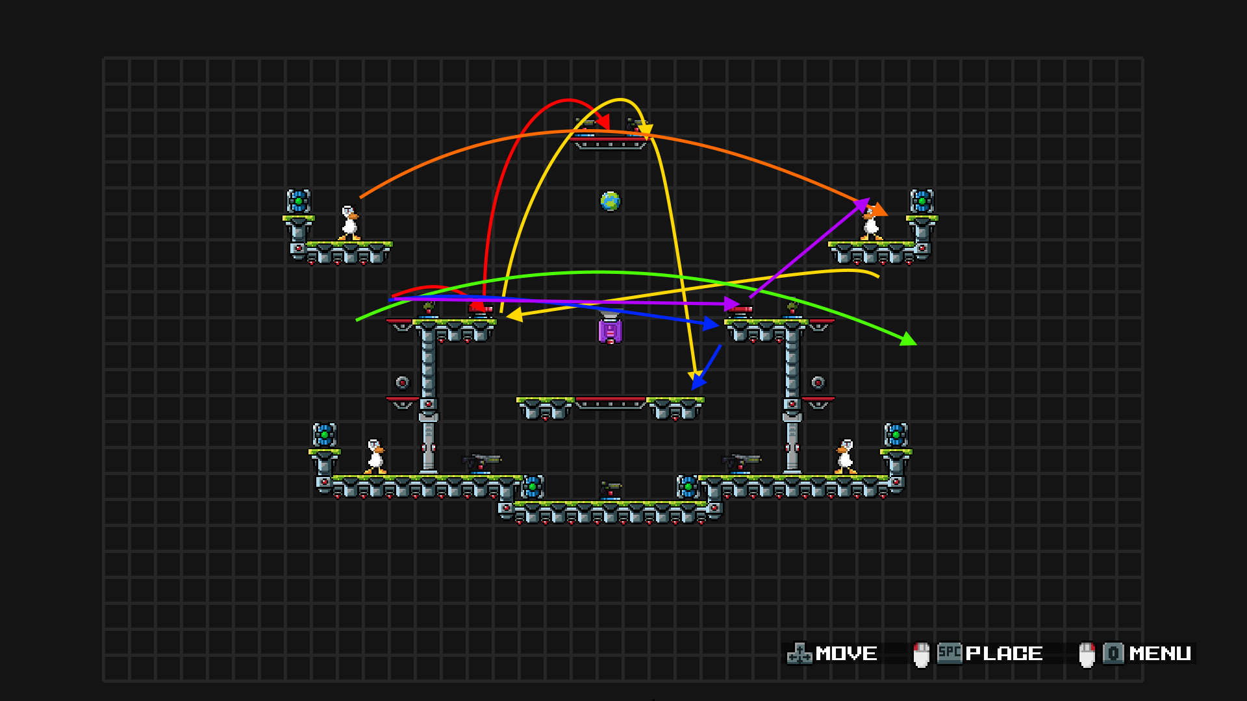This screenshot has width=1247, height=701.
Task: Click the Earth globe object in the center
Action: 610,201
